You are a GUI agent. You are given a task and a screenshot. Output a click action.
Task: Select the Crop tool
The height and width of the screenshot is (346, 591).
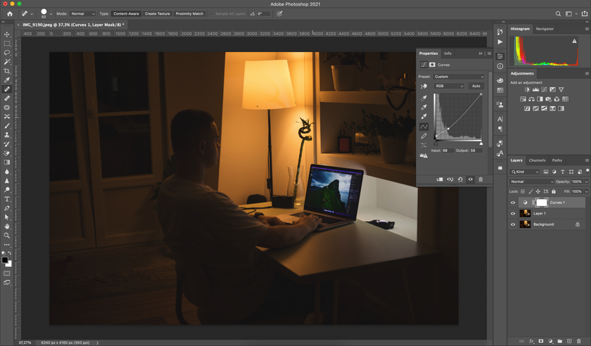coord(7,71)
